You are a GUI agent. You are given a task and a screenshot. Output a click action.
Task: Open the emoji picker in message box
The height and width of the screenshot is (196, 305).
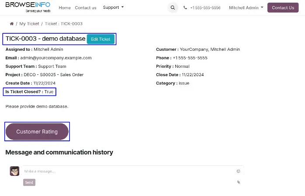(x=238, y=171)
